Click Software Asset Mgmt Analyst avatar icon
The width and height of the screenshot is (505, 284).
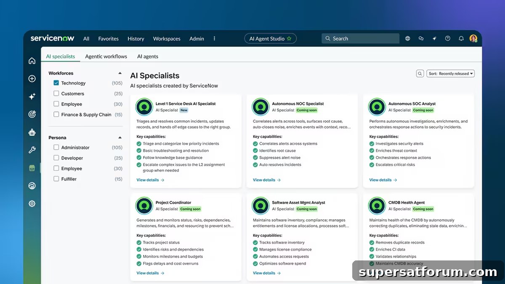click(x=260, y=206)
